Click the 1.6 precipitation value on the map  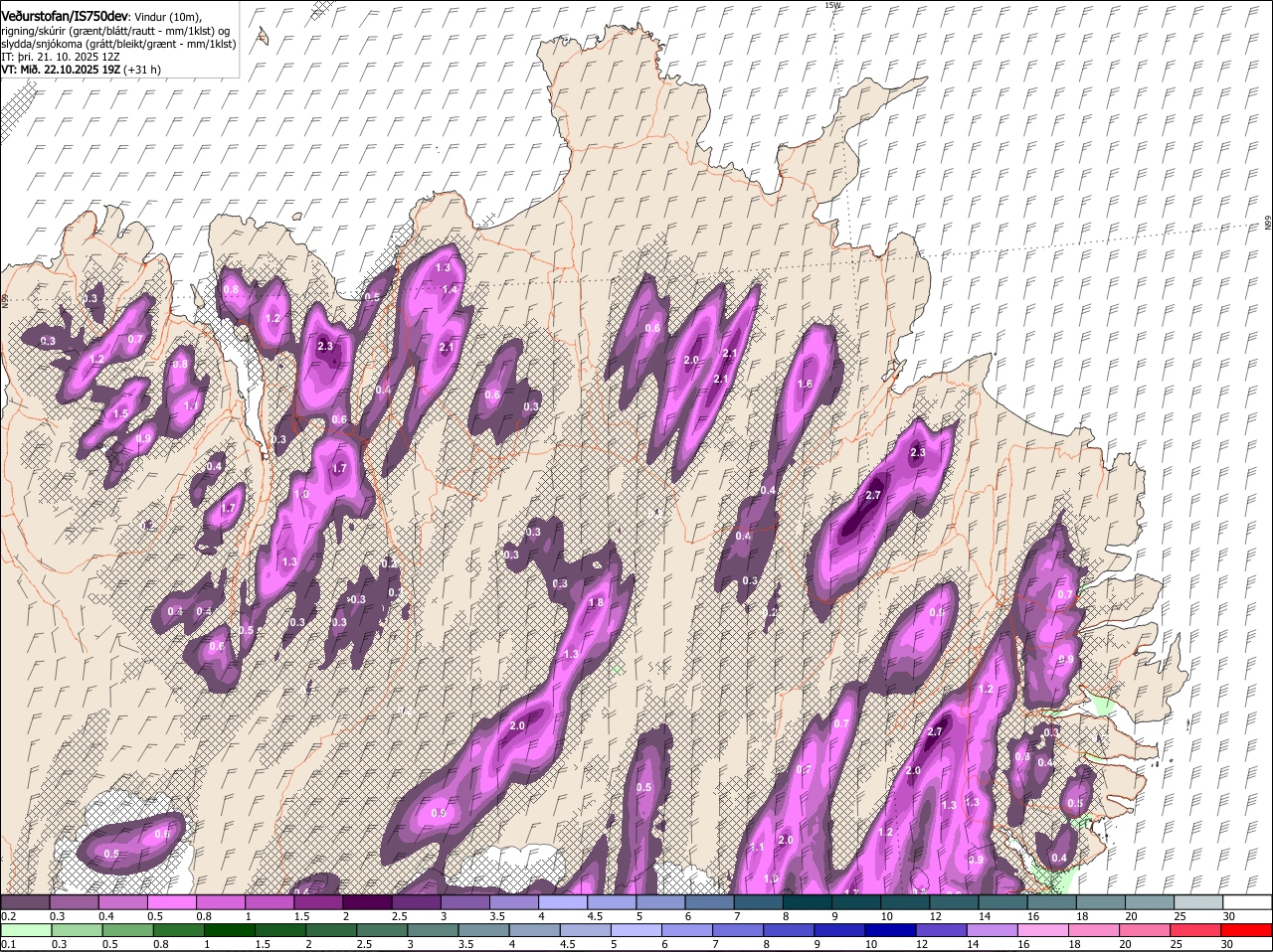(x=805, y=384)
